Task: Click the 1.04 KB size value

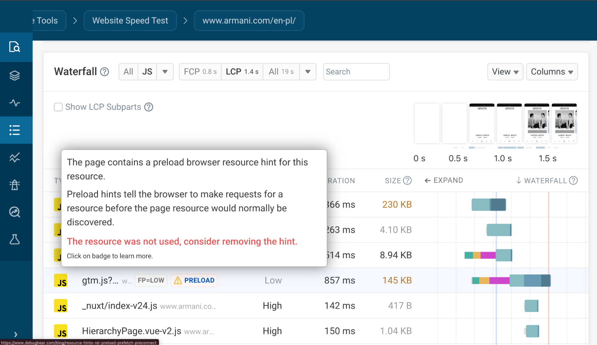Action: coord(396,331)
